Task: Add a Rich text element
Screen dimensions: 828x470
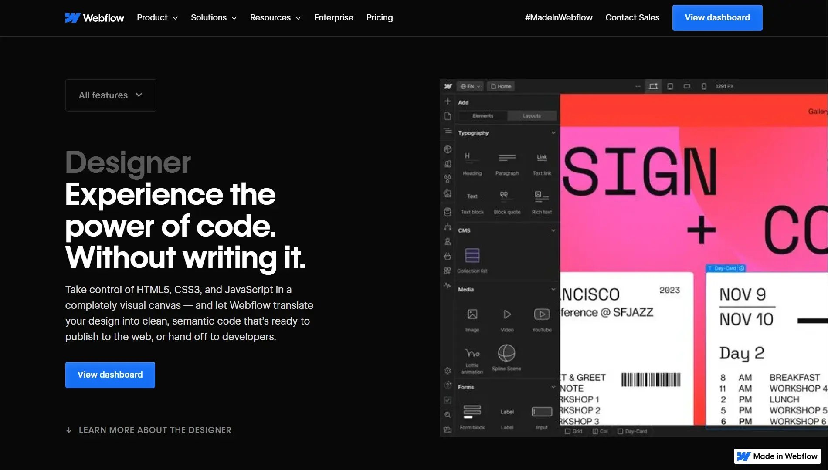Action: point(542,203)
